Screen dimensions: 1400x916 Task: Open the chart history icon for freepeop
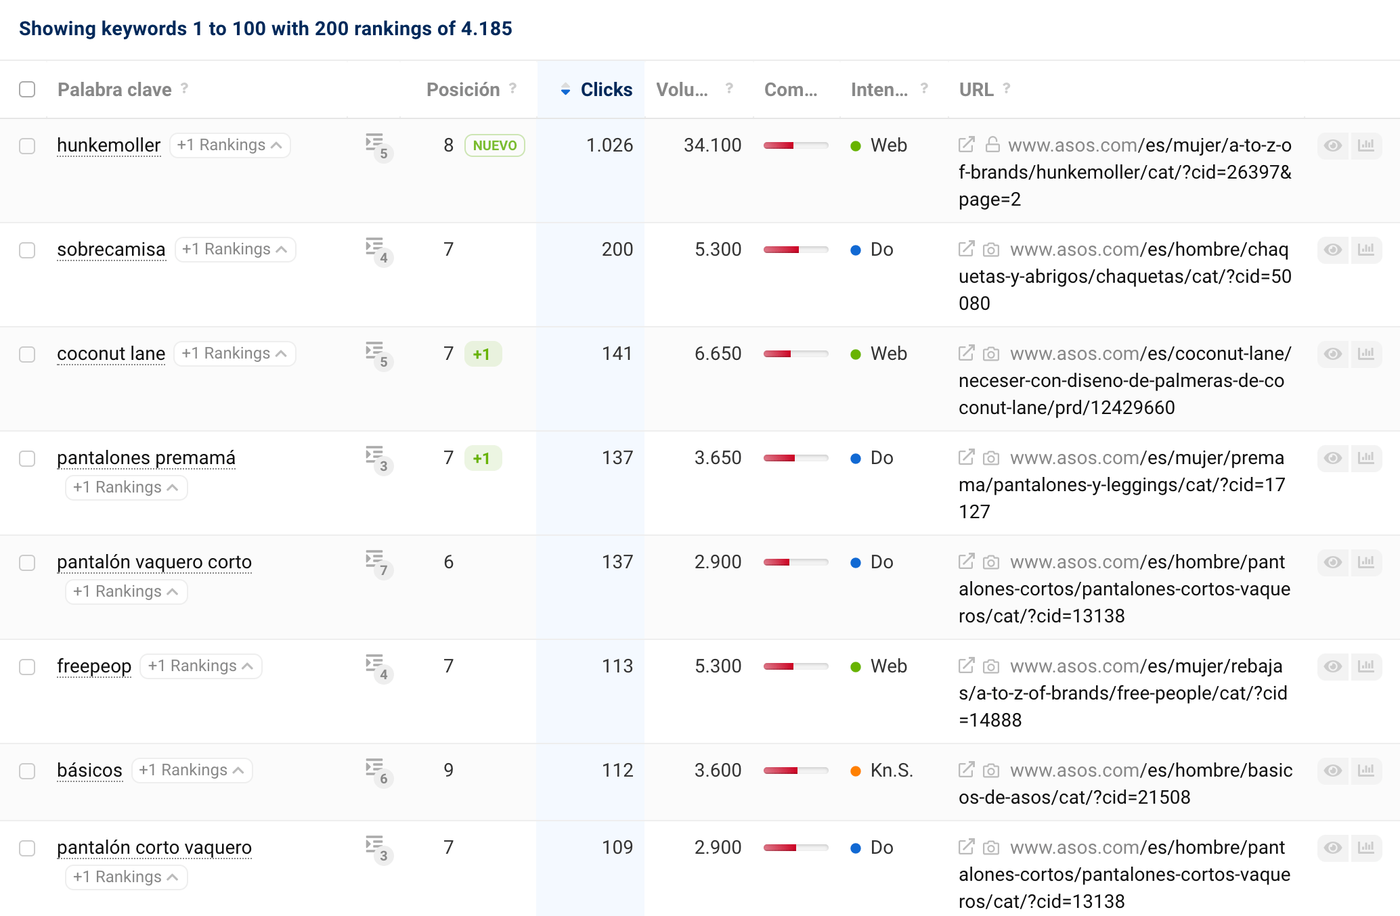(1366, 666)
